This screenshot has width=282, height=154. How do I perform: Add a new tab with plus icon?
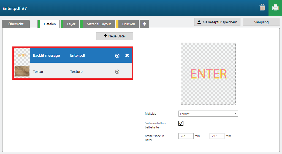[144, 24]
